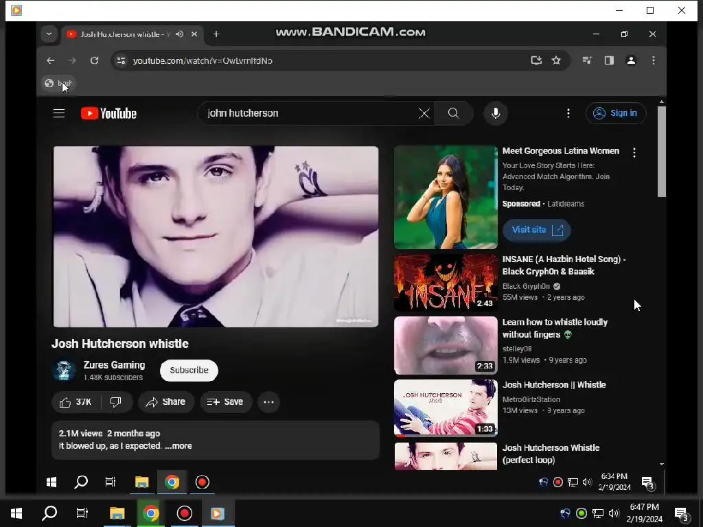Open YouTube settings three-dot menu
The image size is (703, 527).
[x=568, y=113]
